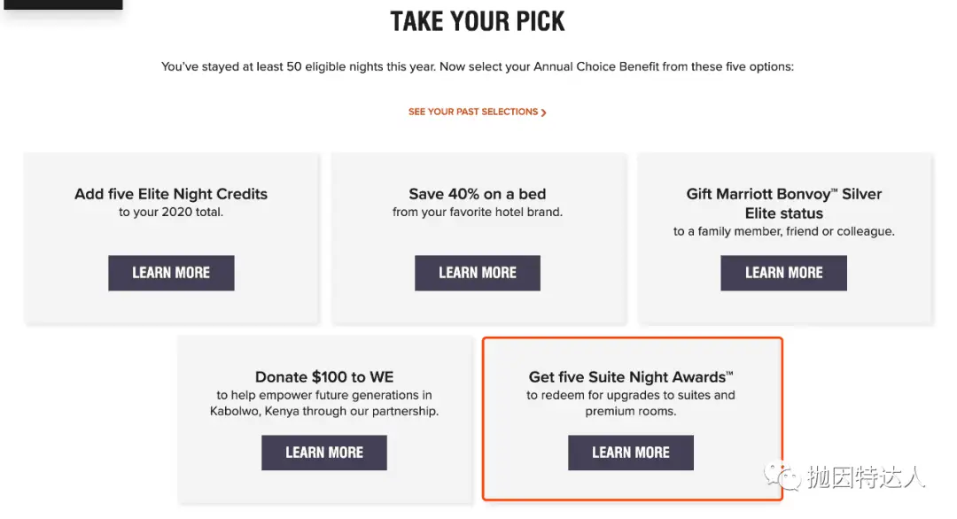Select the Add five Elite Night Credits title

pyautogui.click(x=171, y=194)
